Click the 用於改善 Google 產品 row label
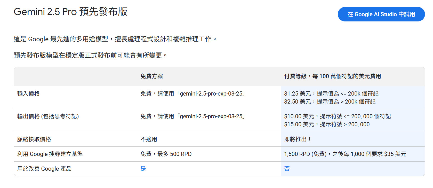Screen dimensions: 433x188 pyautogui.click(x=44, y=169)
